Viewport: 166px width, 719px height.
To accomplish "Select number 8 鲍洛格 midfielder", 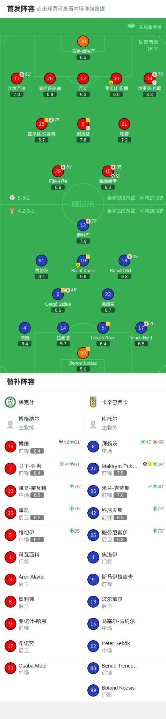I will click(x=83, y=124).
